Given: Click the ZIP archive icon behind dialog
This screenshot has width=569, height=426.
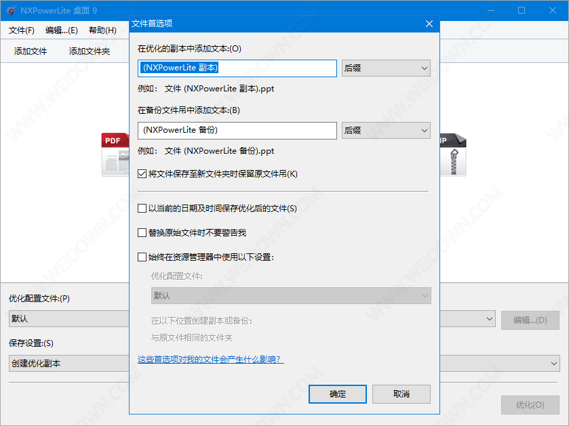Looking at the screenshot, I should point(453,154).
